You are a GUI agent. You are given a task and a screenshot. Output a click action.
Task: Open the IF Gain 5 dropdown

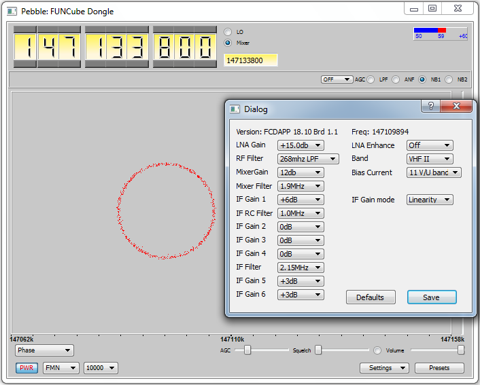pos(301,281)
